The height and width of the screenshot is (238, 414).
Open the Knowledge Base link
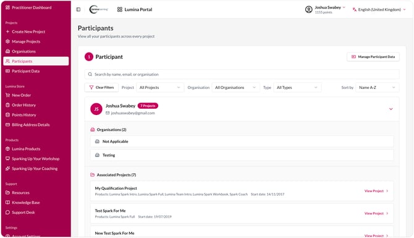point(25,203)
